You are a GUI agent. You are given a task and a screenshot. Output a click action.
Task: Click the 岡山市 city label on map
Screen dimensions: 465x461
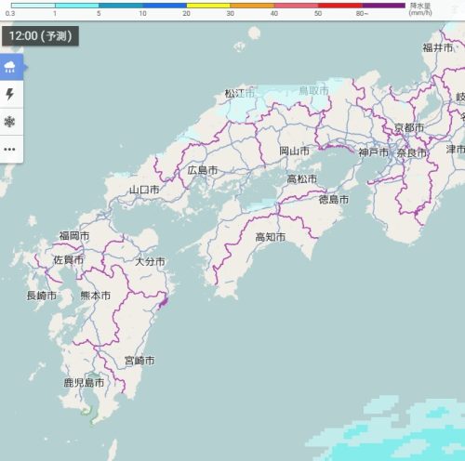click(294, 151)
